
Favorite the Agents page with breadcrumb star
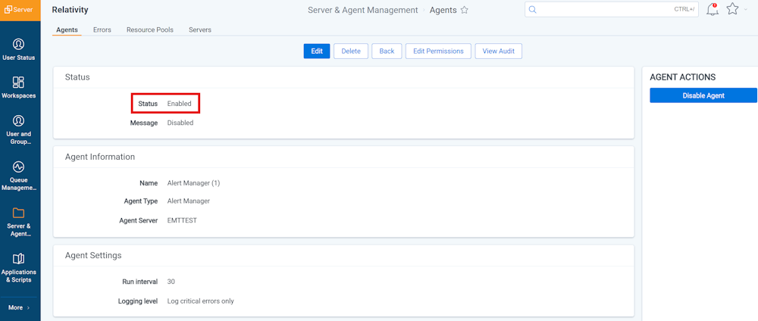pos(464,10)
